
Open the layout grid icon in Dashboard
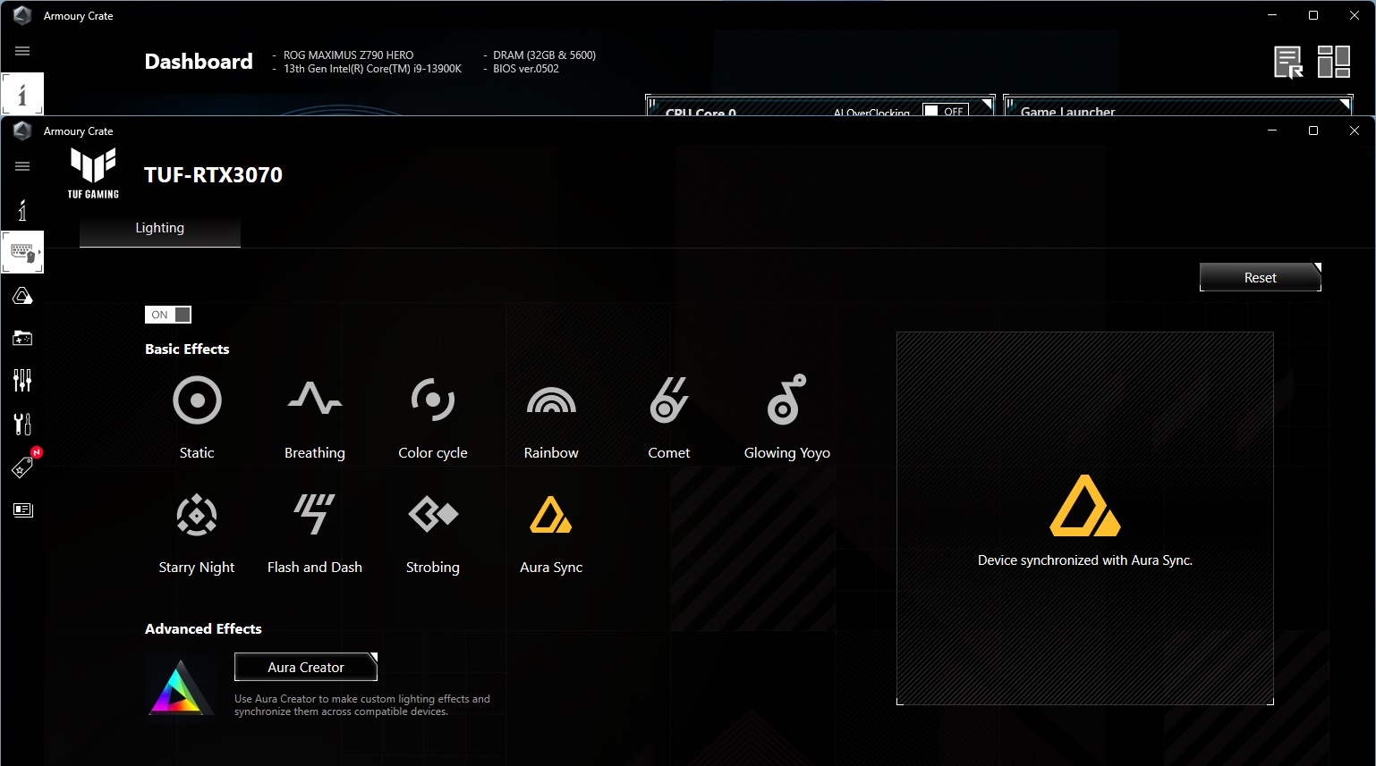pos(1334,63)
